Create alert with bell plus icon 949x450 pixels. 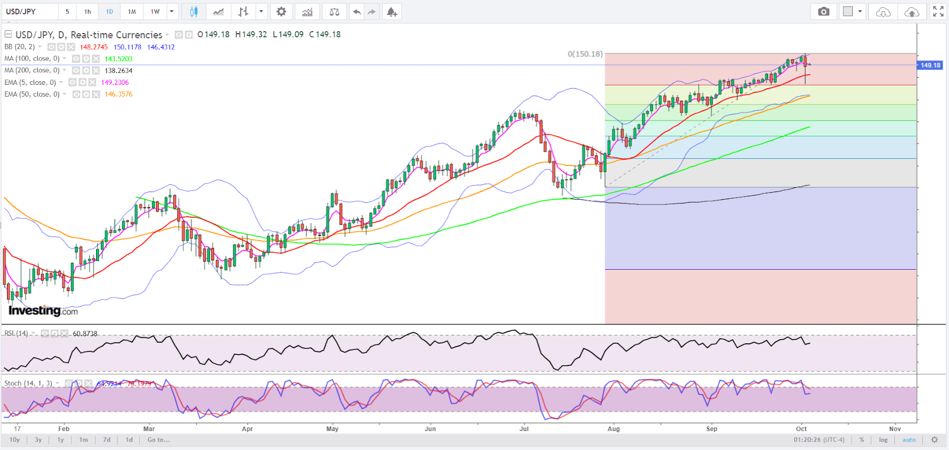[x=391, y=11]
